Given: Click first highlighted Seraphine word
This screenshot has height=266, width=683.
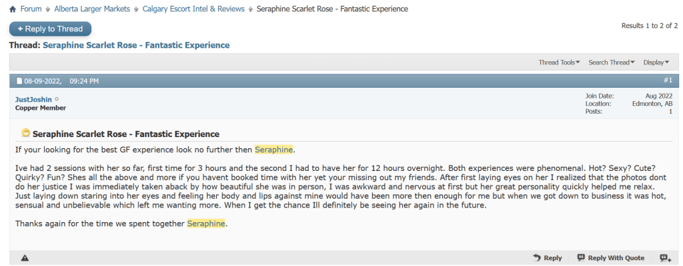Looking at the screenshot, I should click(x=273, y=149).
